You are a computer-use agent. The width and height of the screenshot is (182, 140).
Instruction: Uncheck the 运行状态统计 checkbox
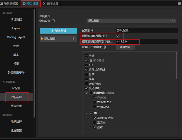86,70
